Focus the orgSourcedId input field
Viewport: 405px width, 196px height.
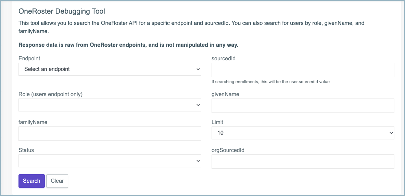[303, 162]
